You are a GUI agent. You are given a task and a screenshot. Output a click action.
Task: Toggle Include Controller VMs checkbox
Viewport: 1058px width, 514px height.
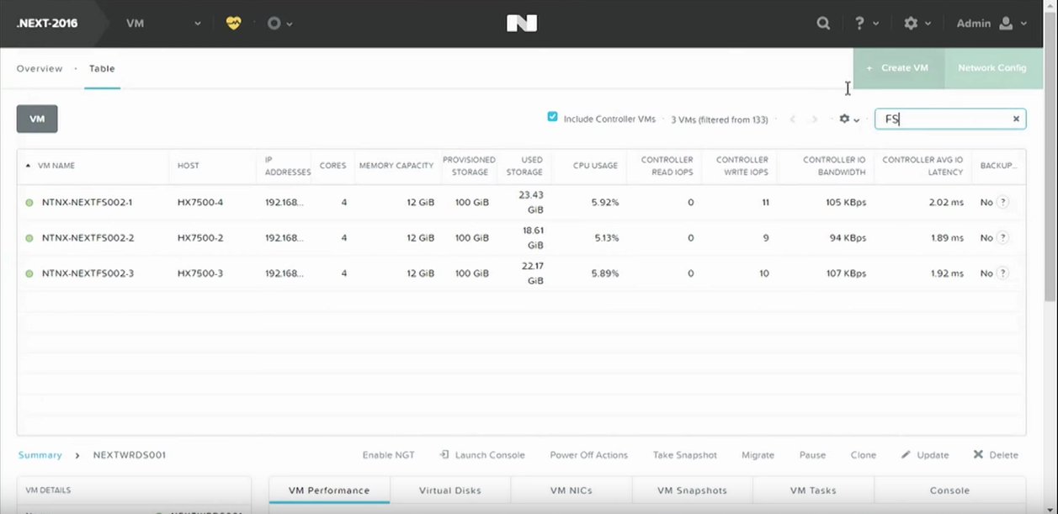pyautogui.click(x=553, y=117)
